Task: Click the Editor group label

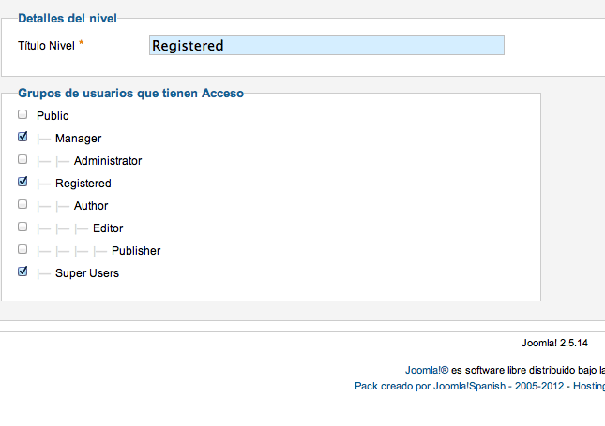Action: 108,228
